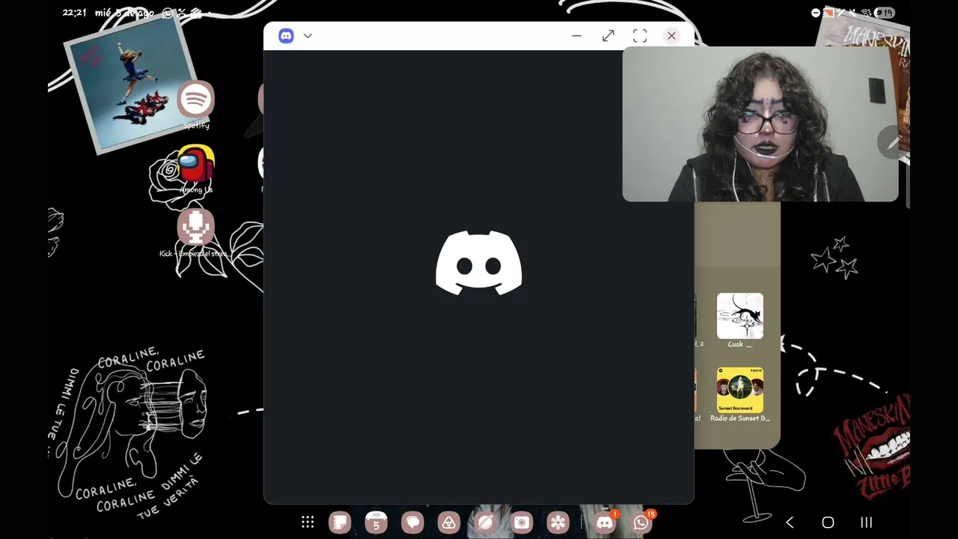Open the Messages app in the taskbar
The image size is (958, 539).
point(412,523)
